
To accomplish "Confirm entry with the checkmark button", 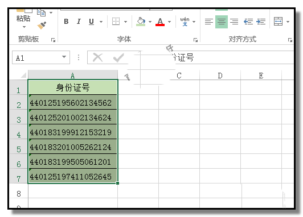I will (x=118, y=57).
